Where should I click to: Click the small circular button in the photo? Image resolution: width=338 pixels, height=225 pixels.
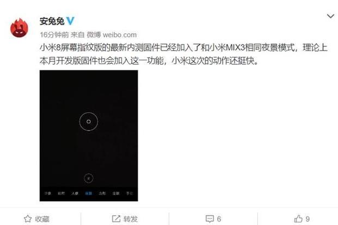pos(88,178)
